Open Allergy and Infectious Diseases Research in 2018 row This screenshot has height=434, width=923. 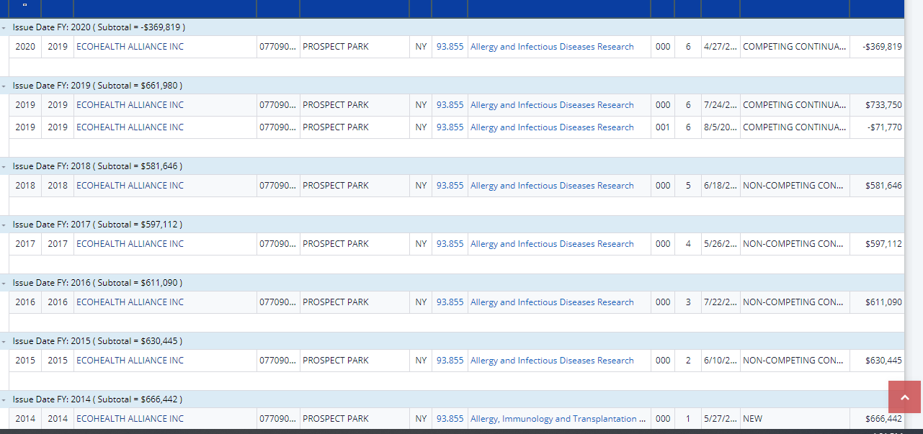[552, 186]
